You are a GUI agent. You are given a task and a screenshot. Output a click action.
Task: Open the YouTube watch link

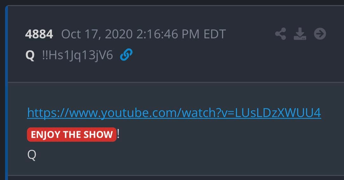click(174, 113)
